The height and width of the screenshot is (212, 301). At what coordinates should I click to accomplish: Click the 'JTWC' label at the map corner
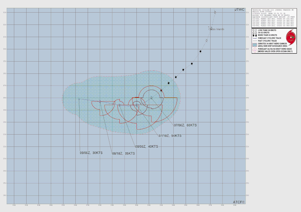(240, 9)
